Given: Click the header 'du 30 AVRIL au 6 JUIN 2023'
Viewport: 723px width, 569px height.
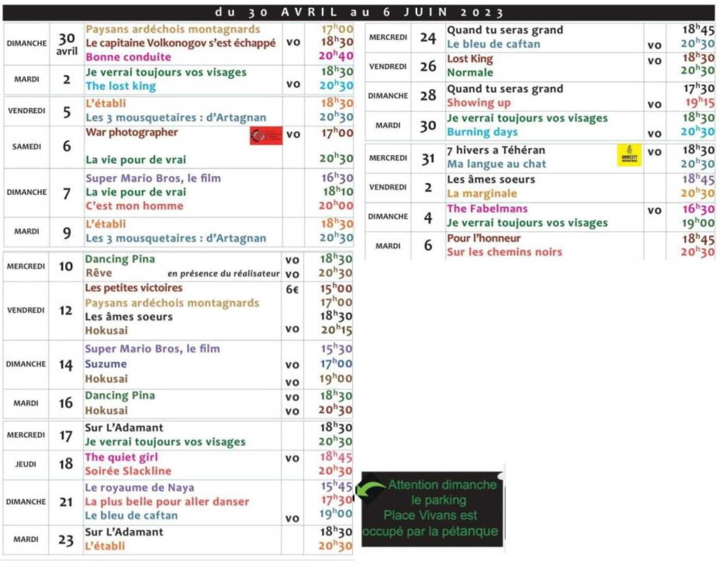Looking at the screenshot, I should [358, 12].
